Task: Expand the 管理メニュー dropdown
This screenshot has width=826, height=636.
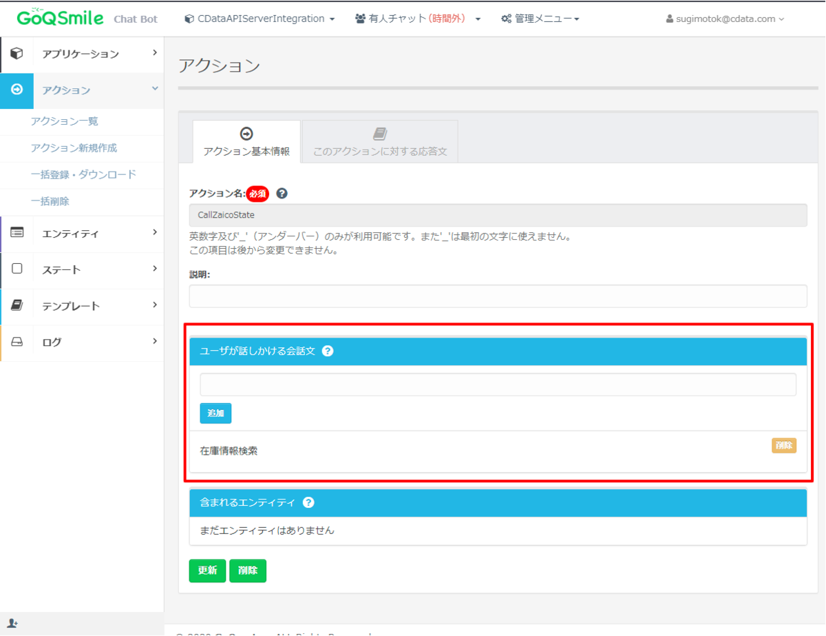Action: 540,19
